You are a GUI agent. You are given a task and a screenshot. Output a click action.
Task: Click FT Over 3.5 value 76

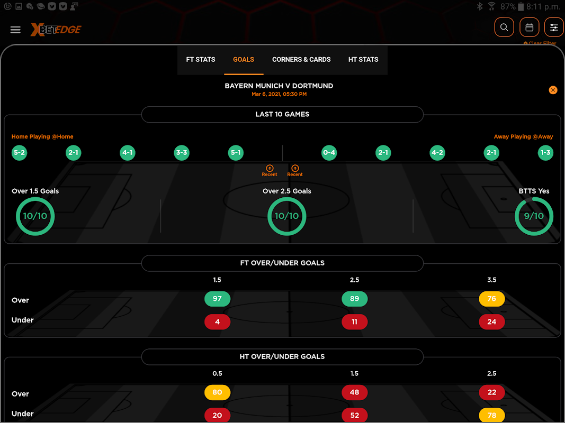point(492,299)
